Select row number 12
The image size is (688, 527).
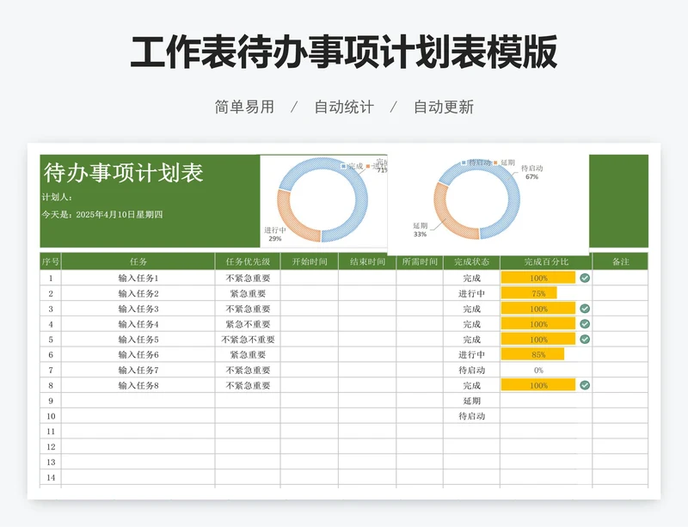pos(51,447)
